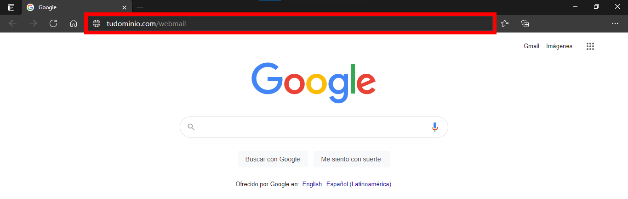Viewport: 628px width, 199px height.
Task: Open the Settings and more ellipsis menu
Action: point(615,23)
